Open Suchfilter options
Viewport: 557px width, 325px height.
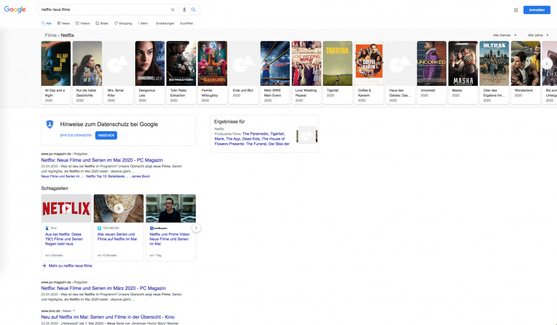[186, 23]
